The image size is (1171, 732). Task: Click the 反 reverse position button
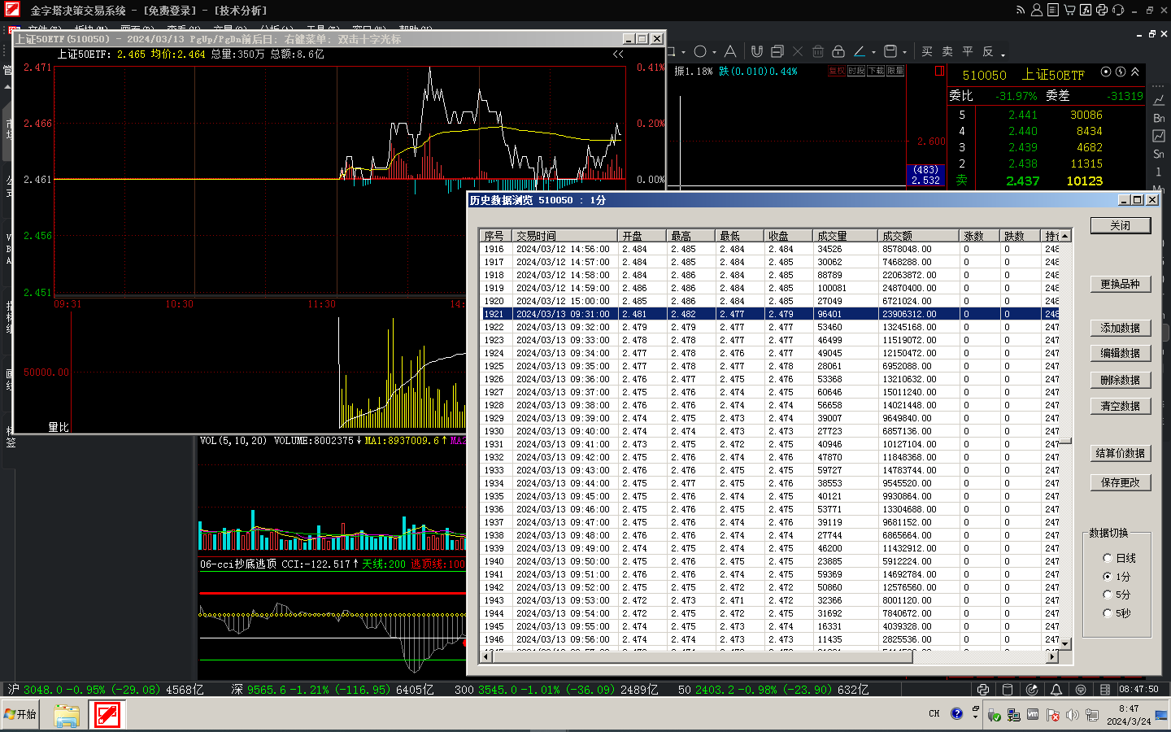(x=988, y=51)
